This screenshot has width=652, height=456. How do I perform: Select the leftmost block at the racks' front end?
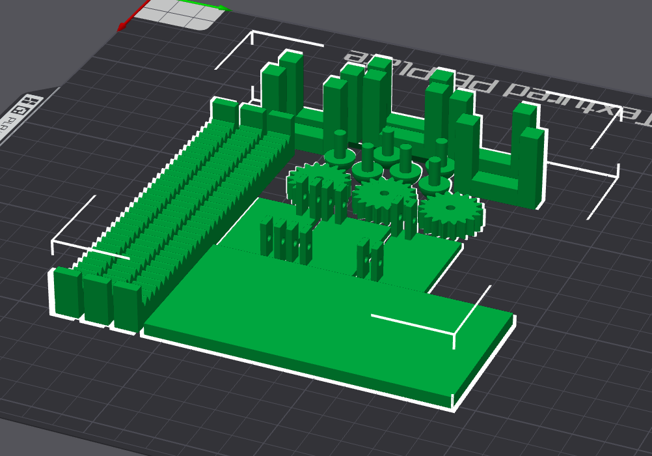pyautogui.click(x=68, y=294)
